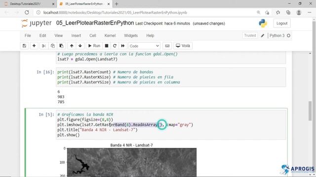Click the Logout button

click(x=282, y=23)
